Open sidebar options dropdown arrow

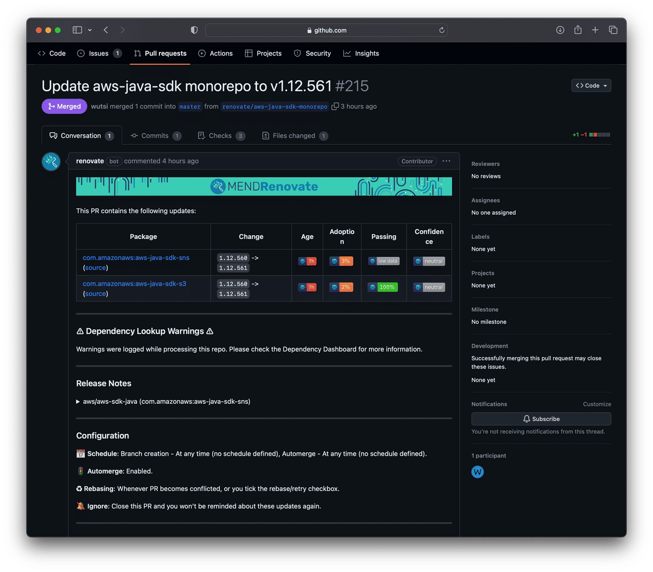pyautogui.click(x=90, y=30)
